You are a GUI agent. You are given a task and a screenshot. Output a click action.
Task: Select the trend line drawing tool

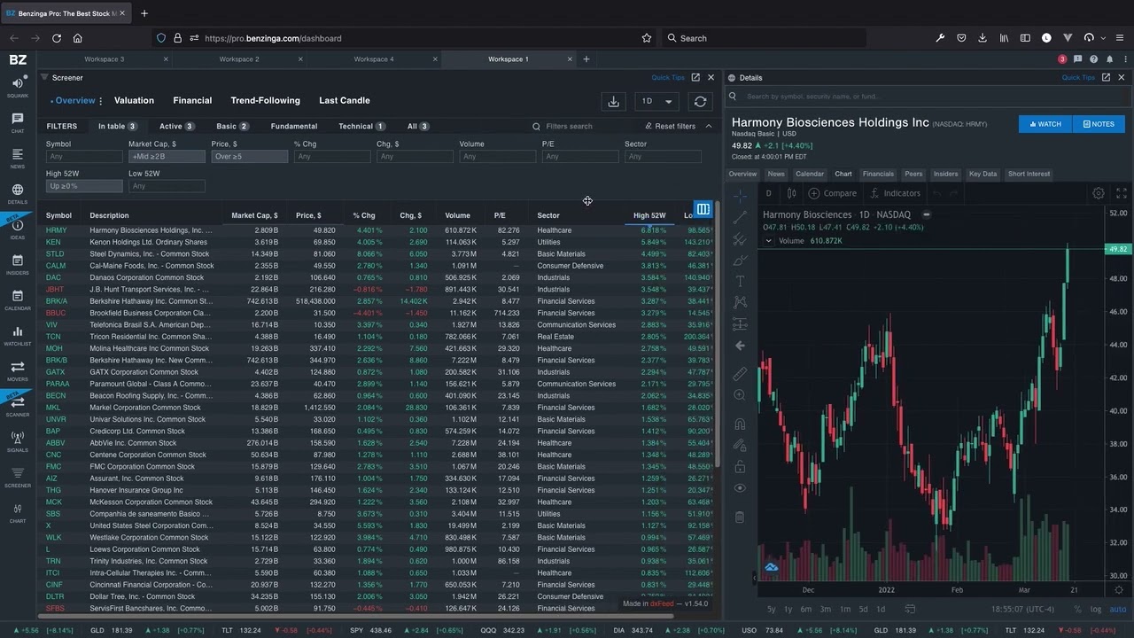[740, 217]
